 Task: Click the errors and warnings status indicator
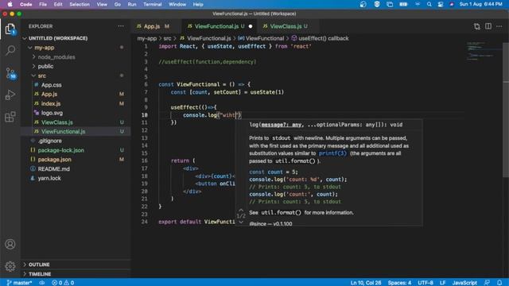tap(63, 283)
